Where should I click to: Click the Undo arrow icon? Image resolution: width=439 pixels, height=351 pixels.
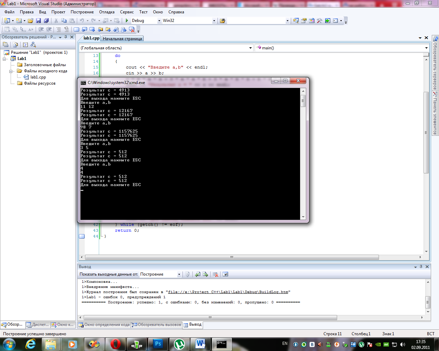pos(82,21)
